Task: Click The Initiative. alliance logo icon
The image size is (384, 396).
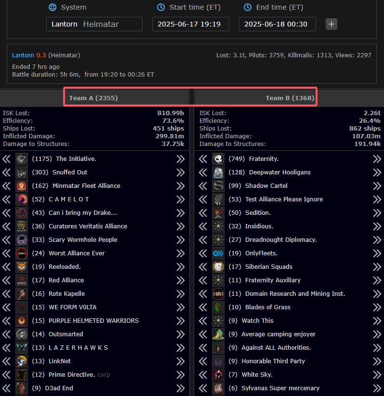Action: [x=22, y=159]
